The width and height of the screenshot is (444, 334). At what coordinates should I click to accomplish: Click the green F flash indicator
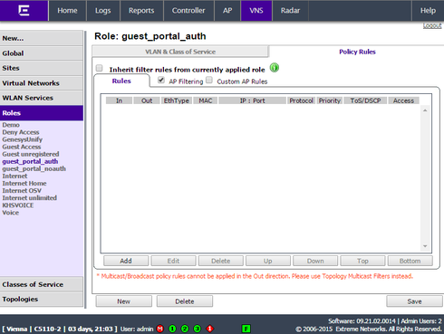pos(246,329)
